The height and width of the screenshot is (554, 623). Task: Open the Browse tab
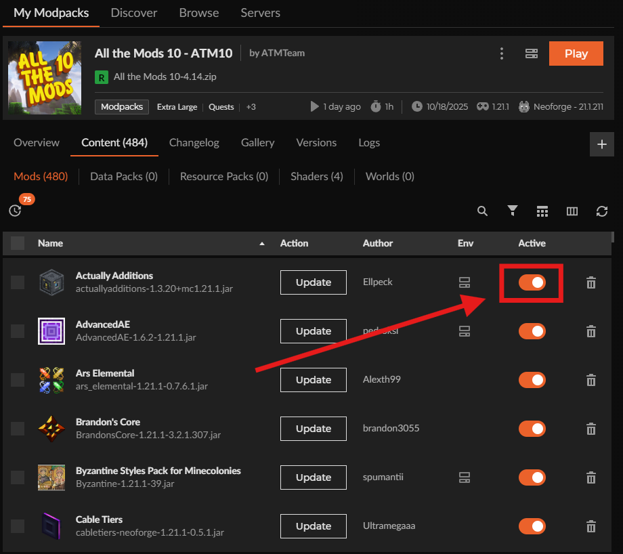(x=198, y=13)
